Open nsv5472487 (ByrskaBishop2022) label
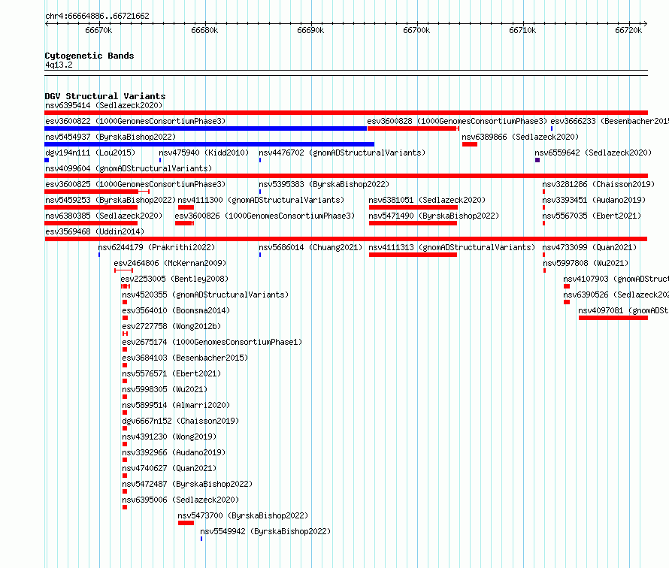Screen dimensions: 669x568 pos(187,484)
